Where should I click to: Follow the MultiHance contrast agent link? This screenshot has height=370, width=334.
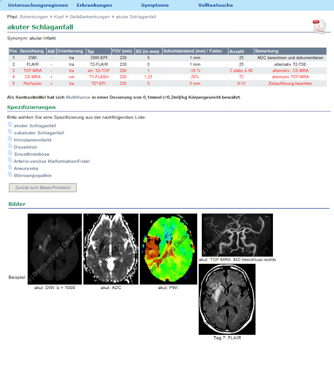pyautogui.click(x=78, y=97)
